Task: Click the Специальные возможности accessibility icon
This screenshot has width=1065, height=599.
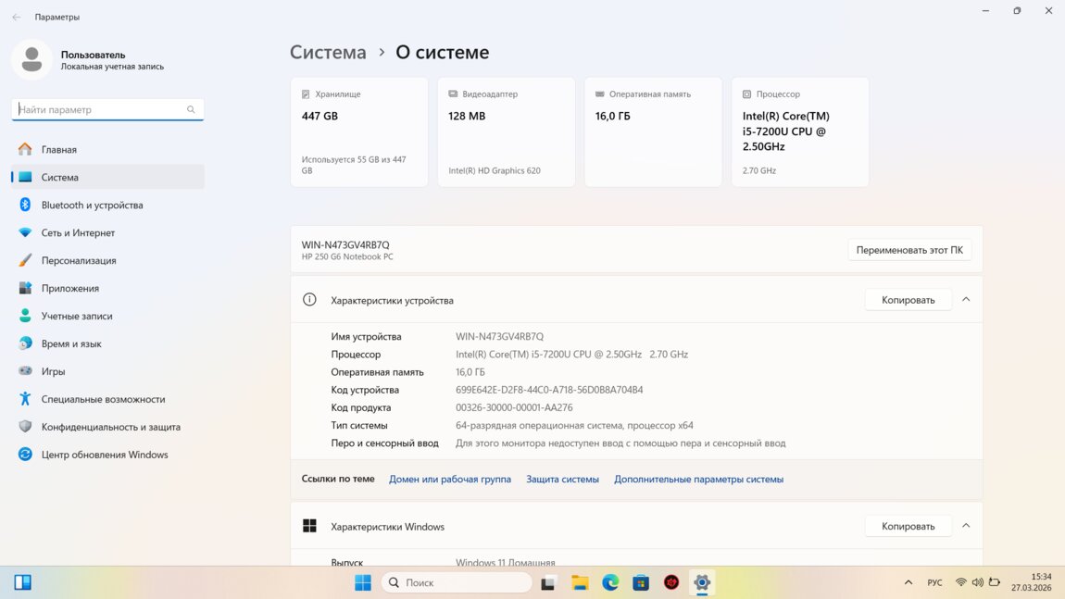Action: tap(25, 399)
